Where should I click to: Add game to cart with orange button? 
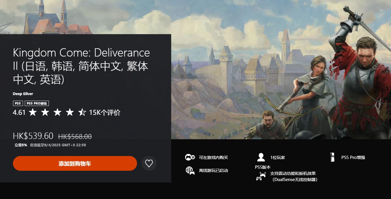[x=75, y=163]
